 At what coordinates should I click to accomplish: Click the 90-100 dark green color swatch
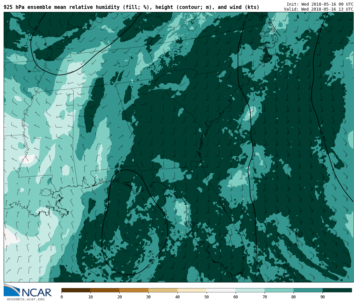pos(337,290)
